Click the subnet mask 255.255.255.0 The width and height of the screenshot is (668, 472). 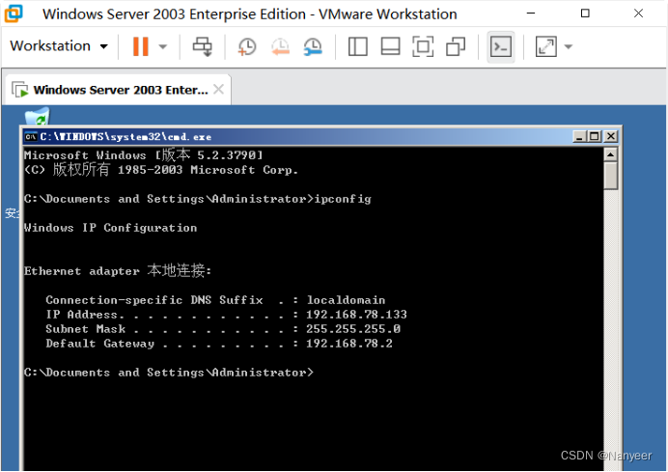tap(353, 329)
